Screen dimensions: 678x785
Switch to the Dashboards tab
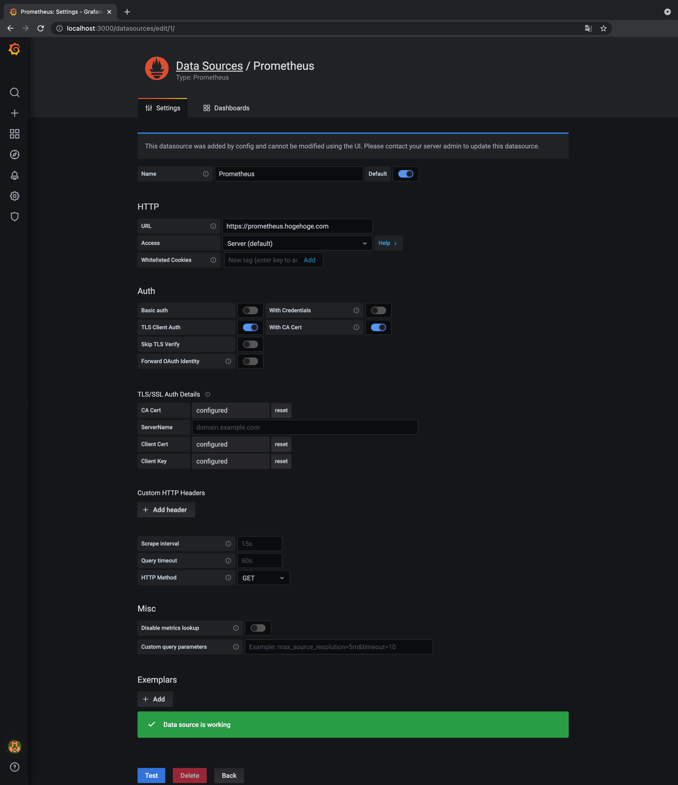226,108
